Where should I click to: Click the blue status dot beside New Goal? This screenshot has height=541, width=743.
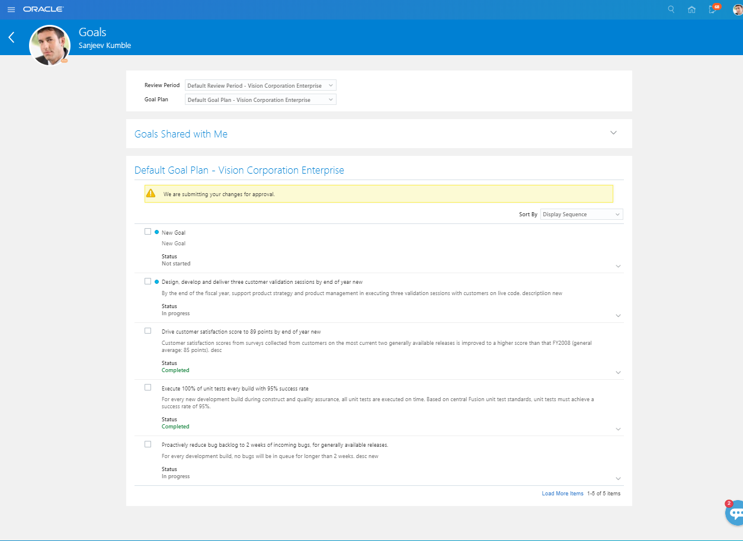pyautogui.click(x=157, y=232)
